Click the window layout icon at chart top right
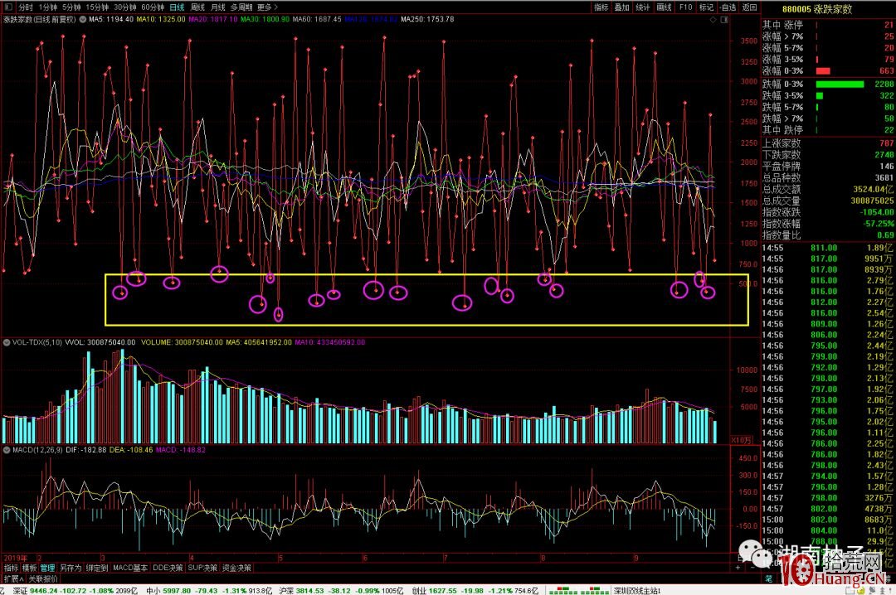The image size is (896, 595). pos(724,19)
